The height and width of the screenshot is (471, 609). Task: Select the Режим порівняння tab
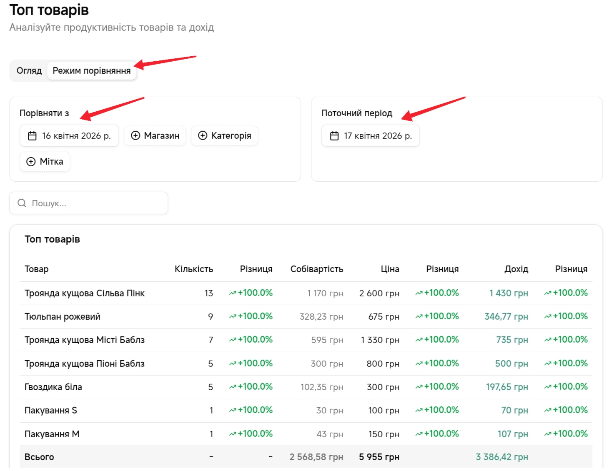91,71
